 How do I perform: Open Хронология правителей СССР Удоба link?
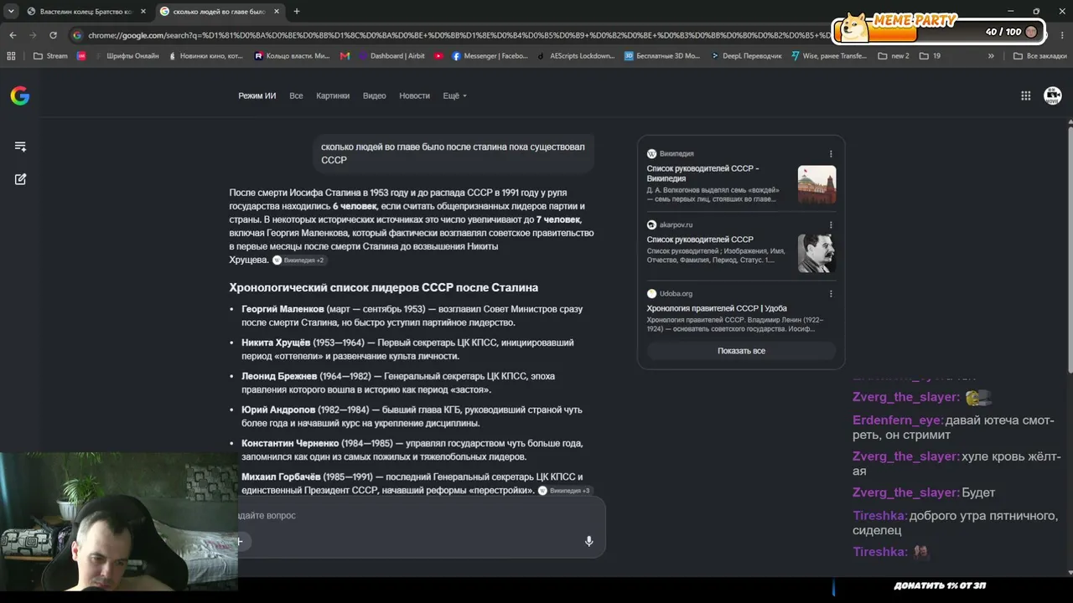click(x=717, y=308)
